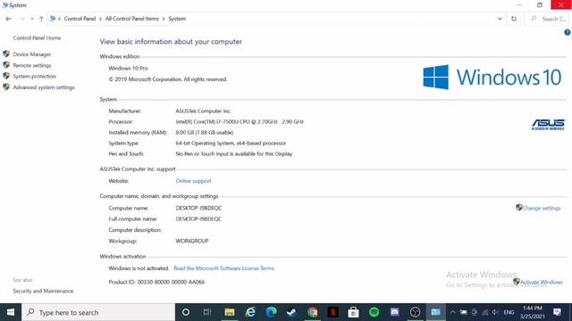Image resolution: width=572 pixels, height=321 pixels.
Task: Open Google Chrome from the taskbar
Action: 313,312
